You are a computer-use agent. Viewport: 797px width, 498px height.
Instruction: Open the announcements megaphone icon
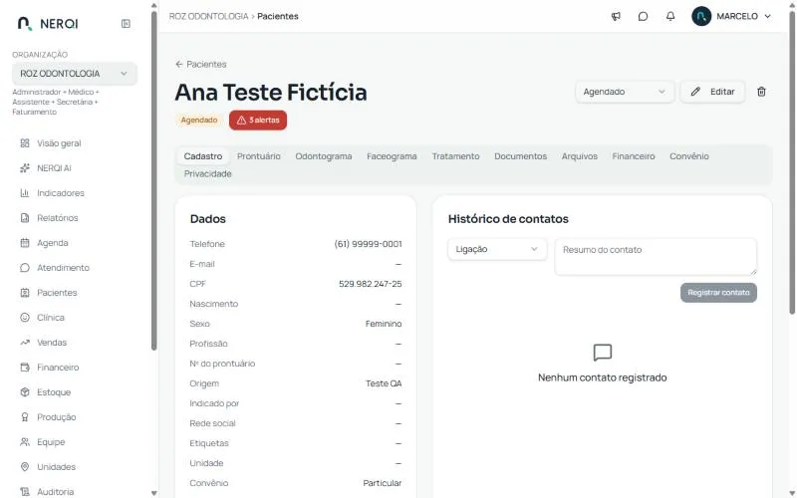(x=616, y=16)
